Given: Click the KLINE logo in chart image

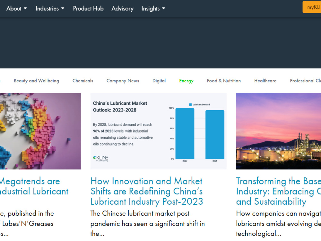Looking at the screenshot, I should point(100,158).
